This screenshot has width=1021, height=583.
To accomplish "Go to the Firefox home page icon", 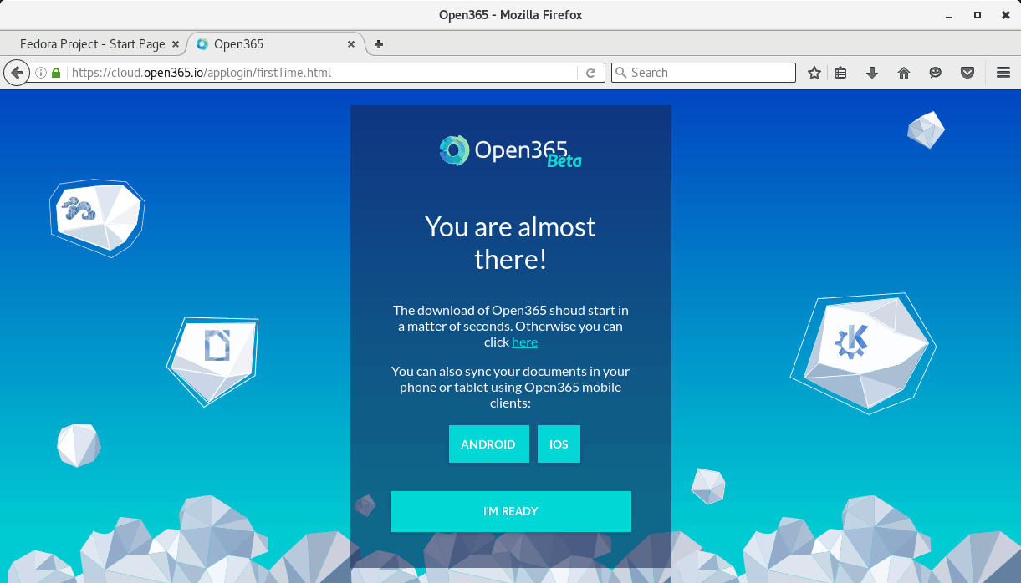I will coord(904,73).
